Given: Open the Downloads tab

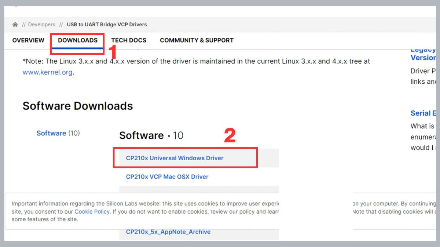Looking at the screenshot, I should [78, 40].
